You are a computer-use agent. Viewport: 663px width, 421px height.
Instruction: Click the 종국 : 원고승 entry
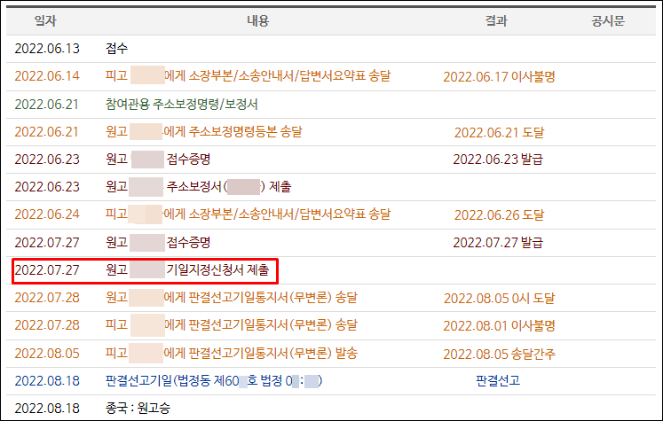pyautogui.click(x=138, y=409)
